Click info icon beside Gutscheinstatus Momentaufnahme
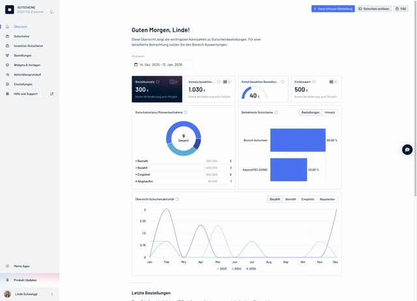Screen dimensions: 417x301 pos(186,113)
